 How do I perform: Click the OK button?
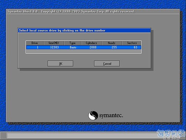tap(60, 63)
